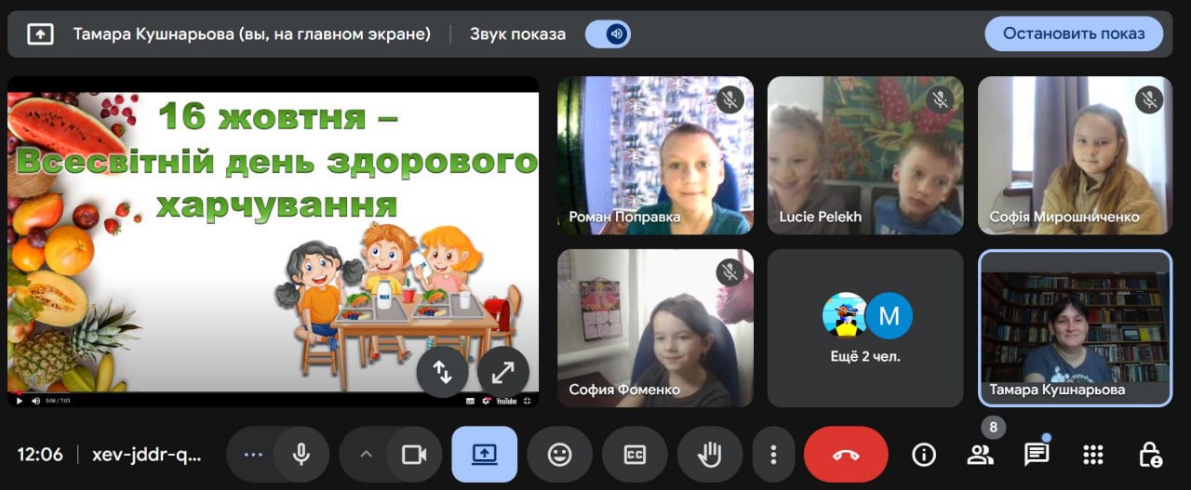The width and height of the screenshot is (1191, 490).
Task: Open meeting details info icon
Action: coord(923,454)
